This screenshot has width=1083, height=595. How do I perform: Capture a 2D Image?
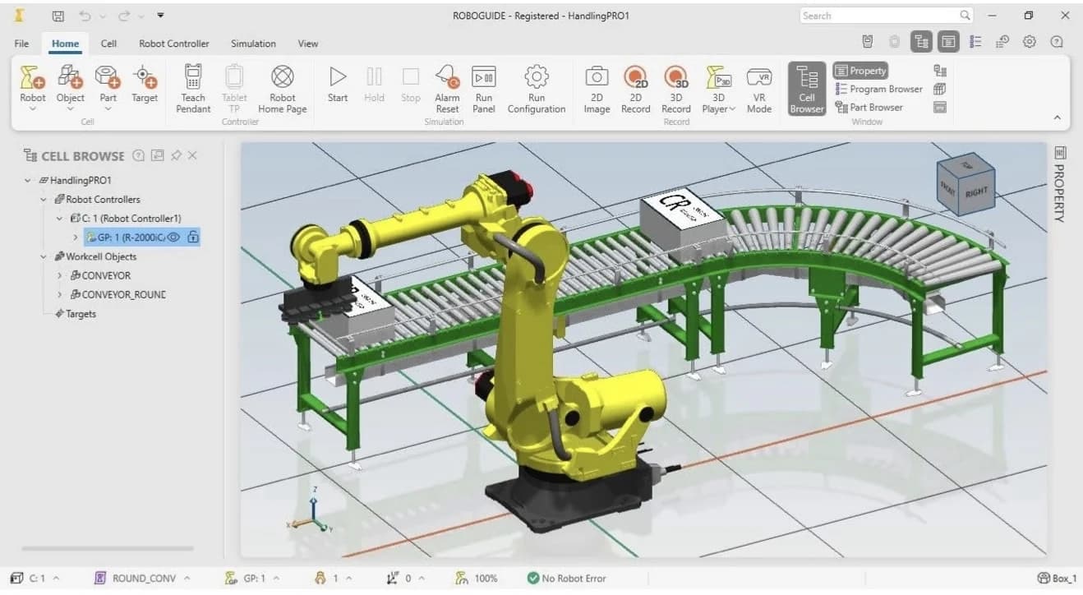[597, 89]
